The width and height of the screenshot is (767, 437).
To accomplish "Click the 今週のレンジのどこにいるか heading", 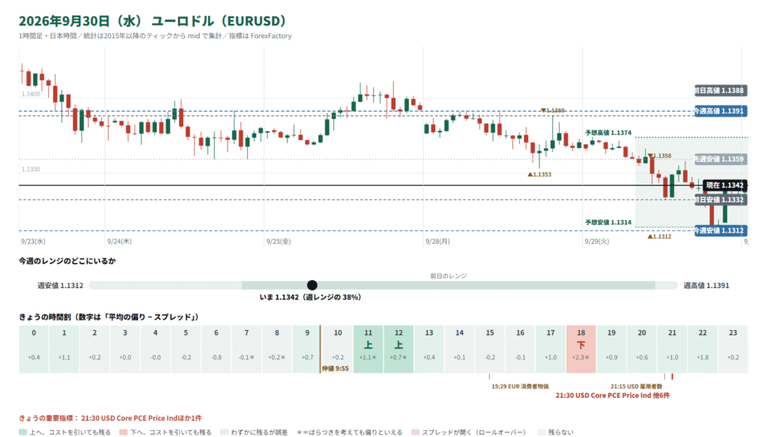I will coord(67,261).
